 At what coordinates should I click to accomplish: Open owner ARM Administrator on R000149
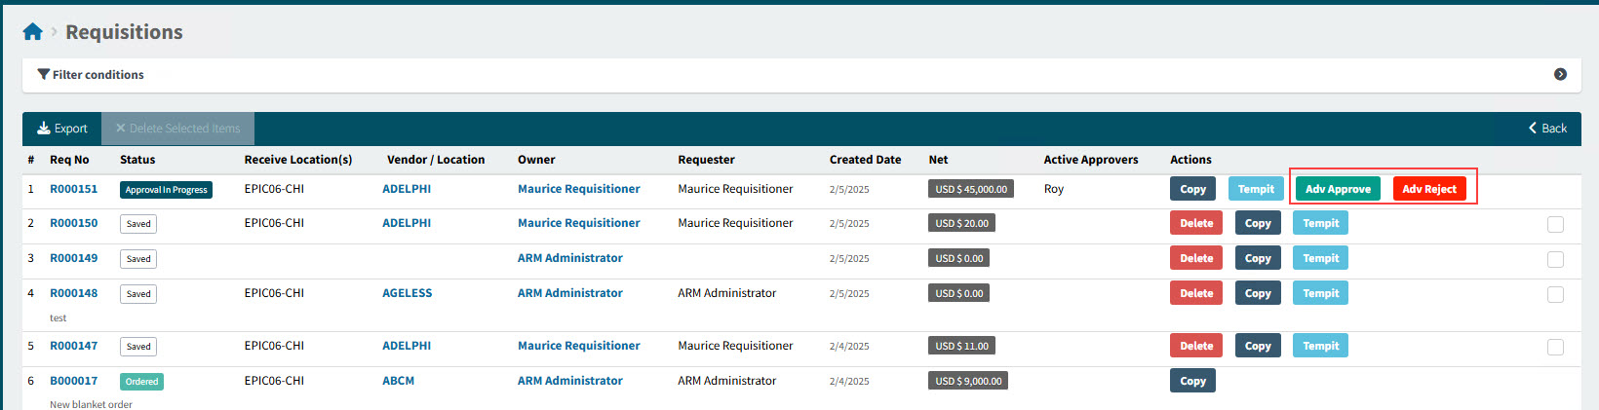click(569, 258)
